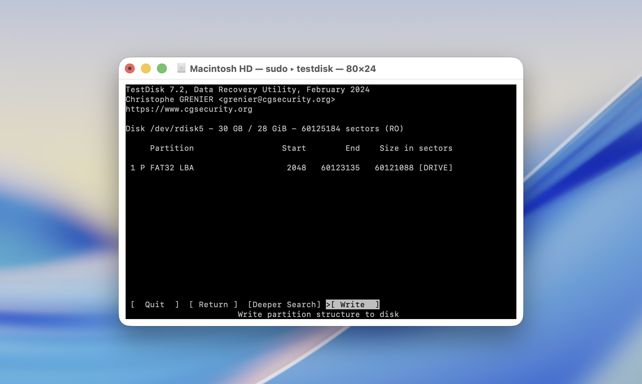The height and width of the screenshot is (384, 642).
Task: Click the End column header
Action: point(352,148)
